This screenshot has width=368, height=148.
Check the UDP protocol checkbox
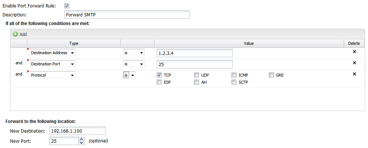[196, 75]
